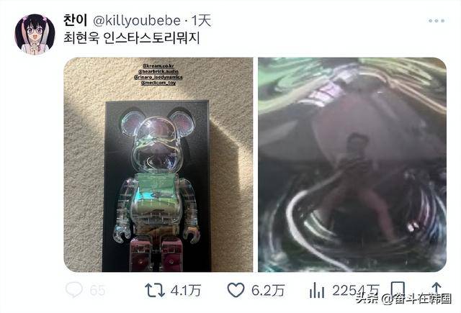461x313 pixels.
Task: Retweet using the arrows icon
Action: coord(155,290)
